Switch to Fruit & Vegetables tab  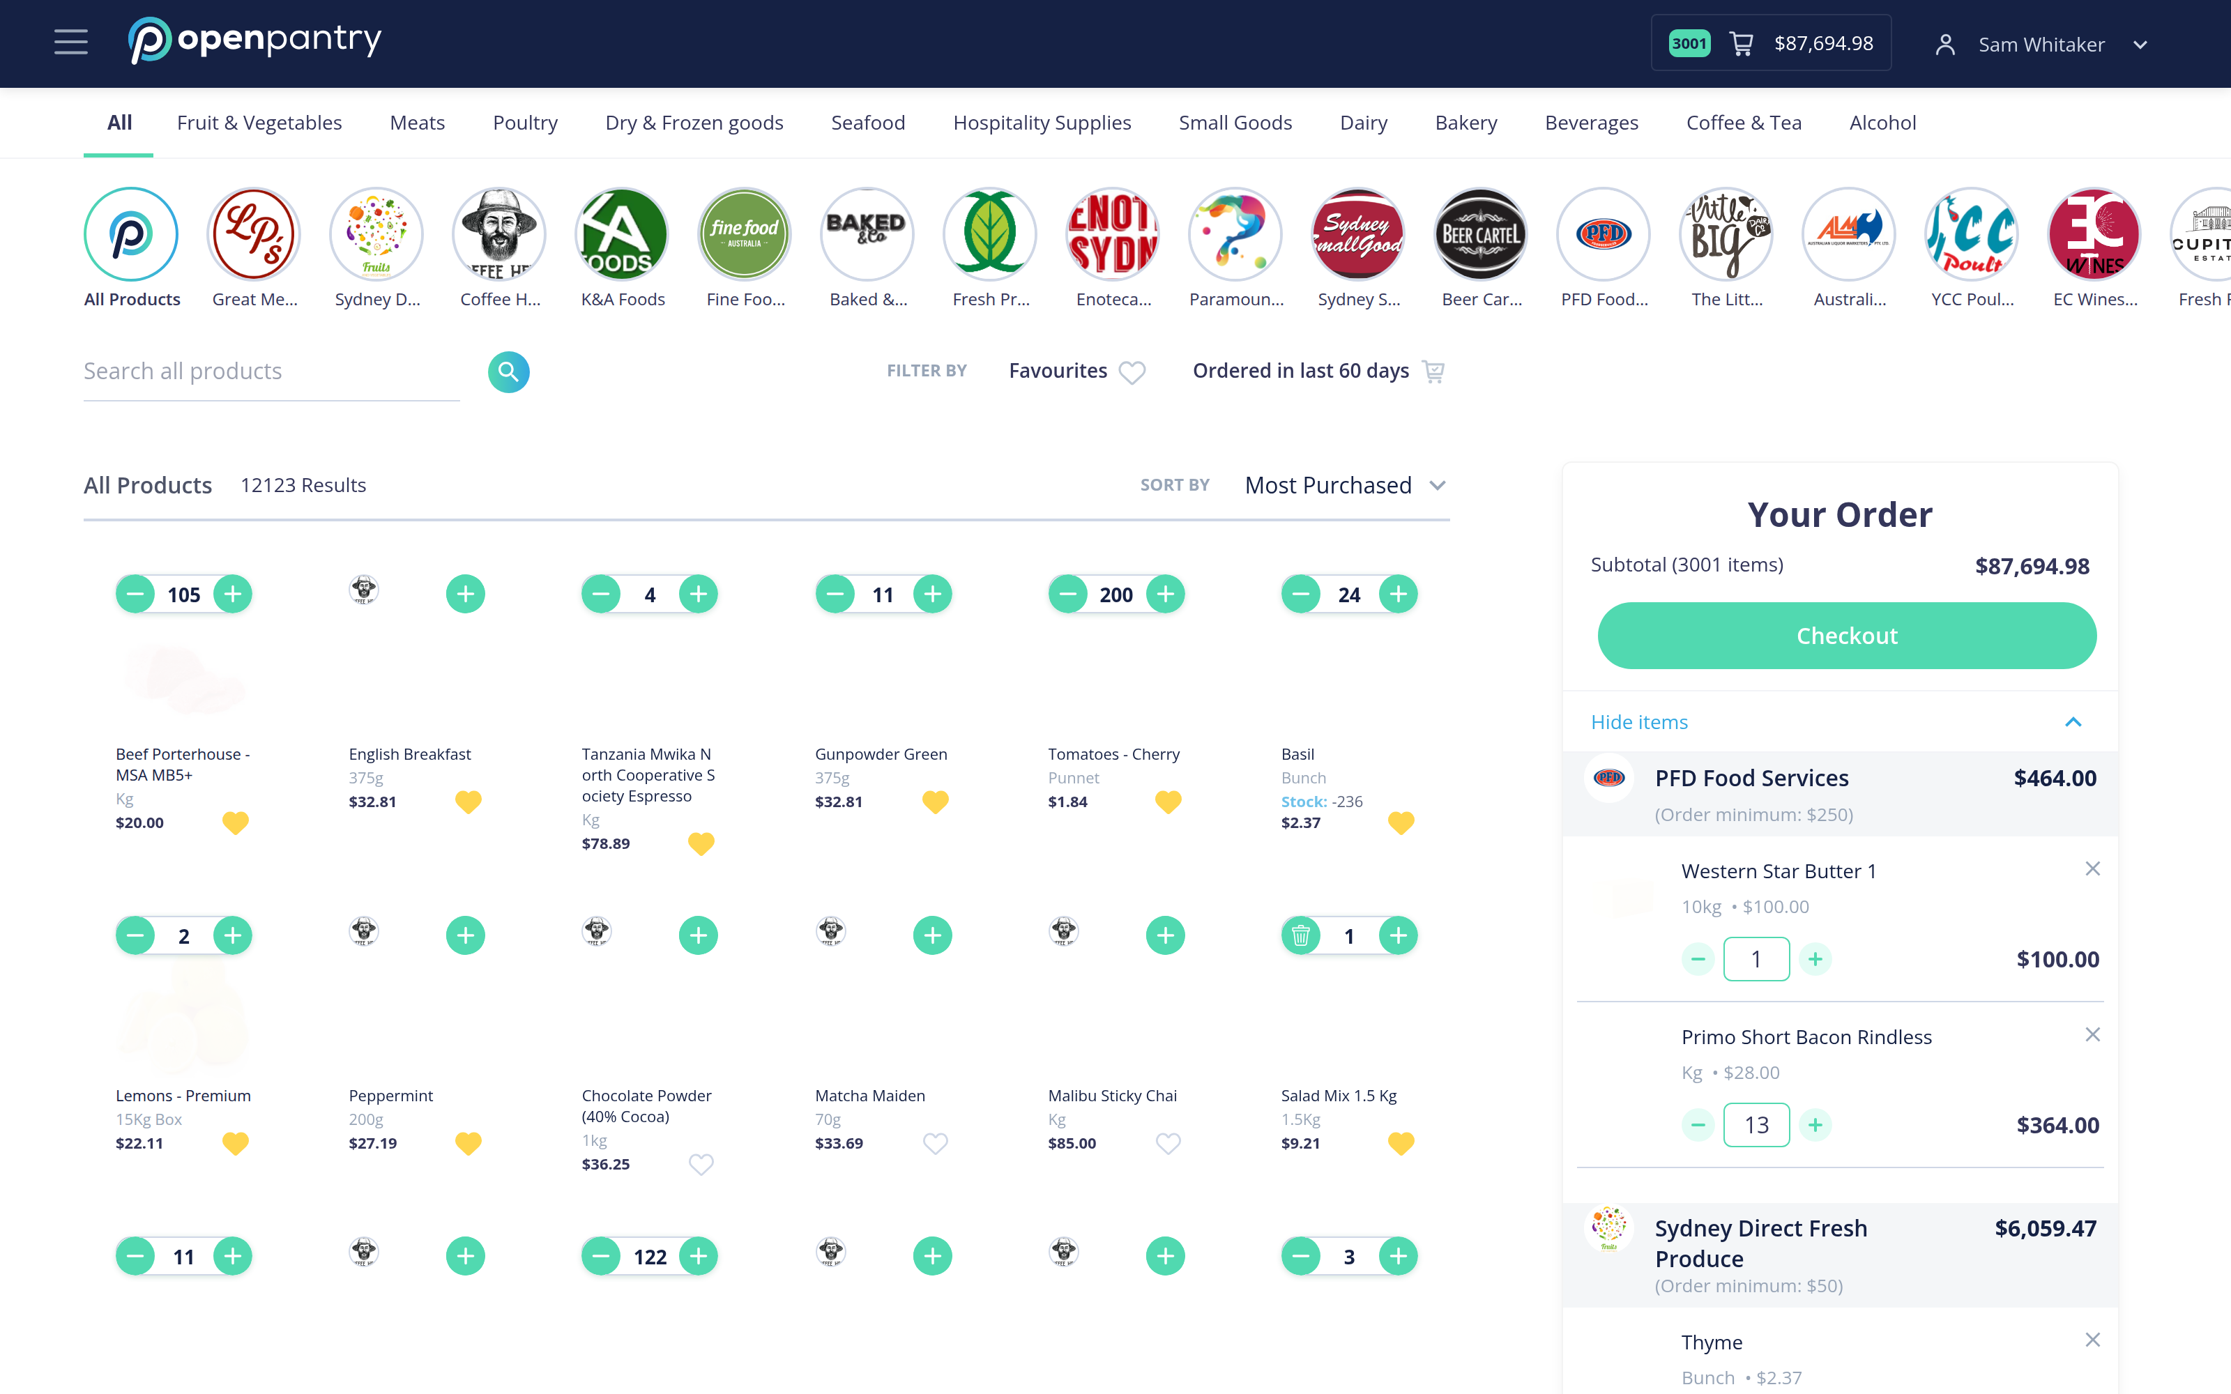pyautogui.click(x=259, y=123)
